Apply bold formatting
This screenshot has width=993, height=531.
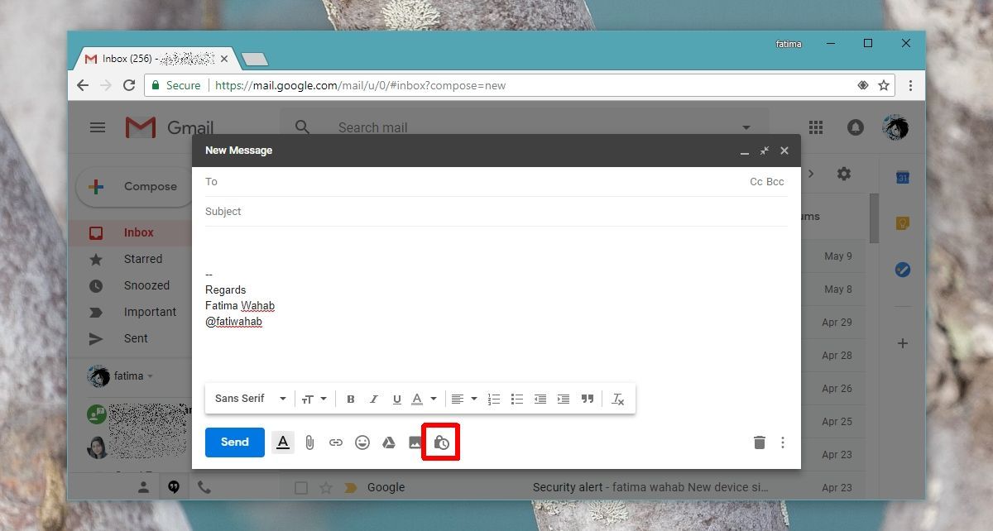pyautogui.click(x=351, y=399)
